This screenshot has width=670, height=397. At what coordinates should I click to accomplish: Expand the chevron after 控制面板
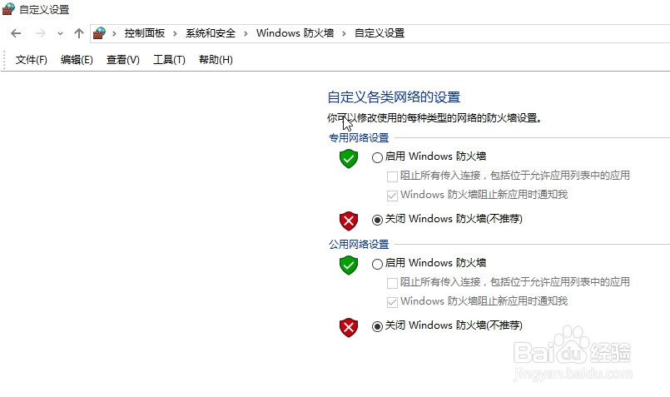[x=175, y=33]
